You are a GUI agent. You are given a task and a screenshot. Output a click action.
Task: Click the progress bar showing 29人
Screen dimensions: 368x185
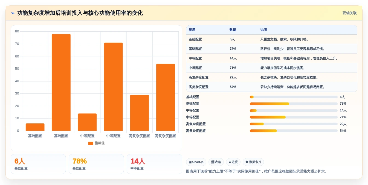[294, 124]
